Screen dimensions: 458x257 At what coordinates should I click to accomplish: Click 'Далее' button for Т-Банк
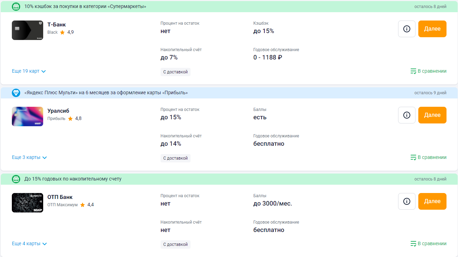coord(432,29)
